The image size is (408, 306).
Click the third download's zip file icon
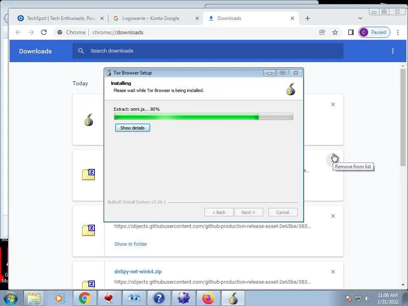click(x=88, y=230)
